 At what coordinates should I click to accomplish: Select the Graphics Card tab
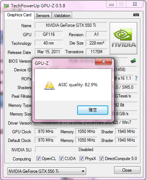19,15
